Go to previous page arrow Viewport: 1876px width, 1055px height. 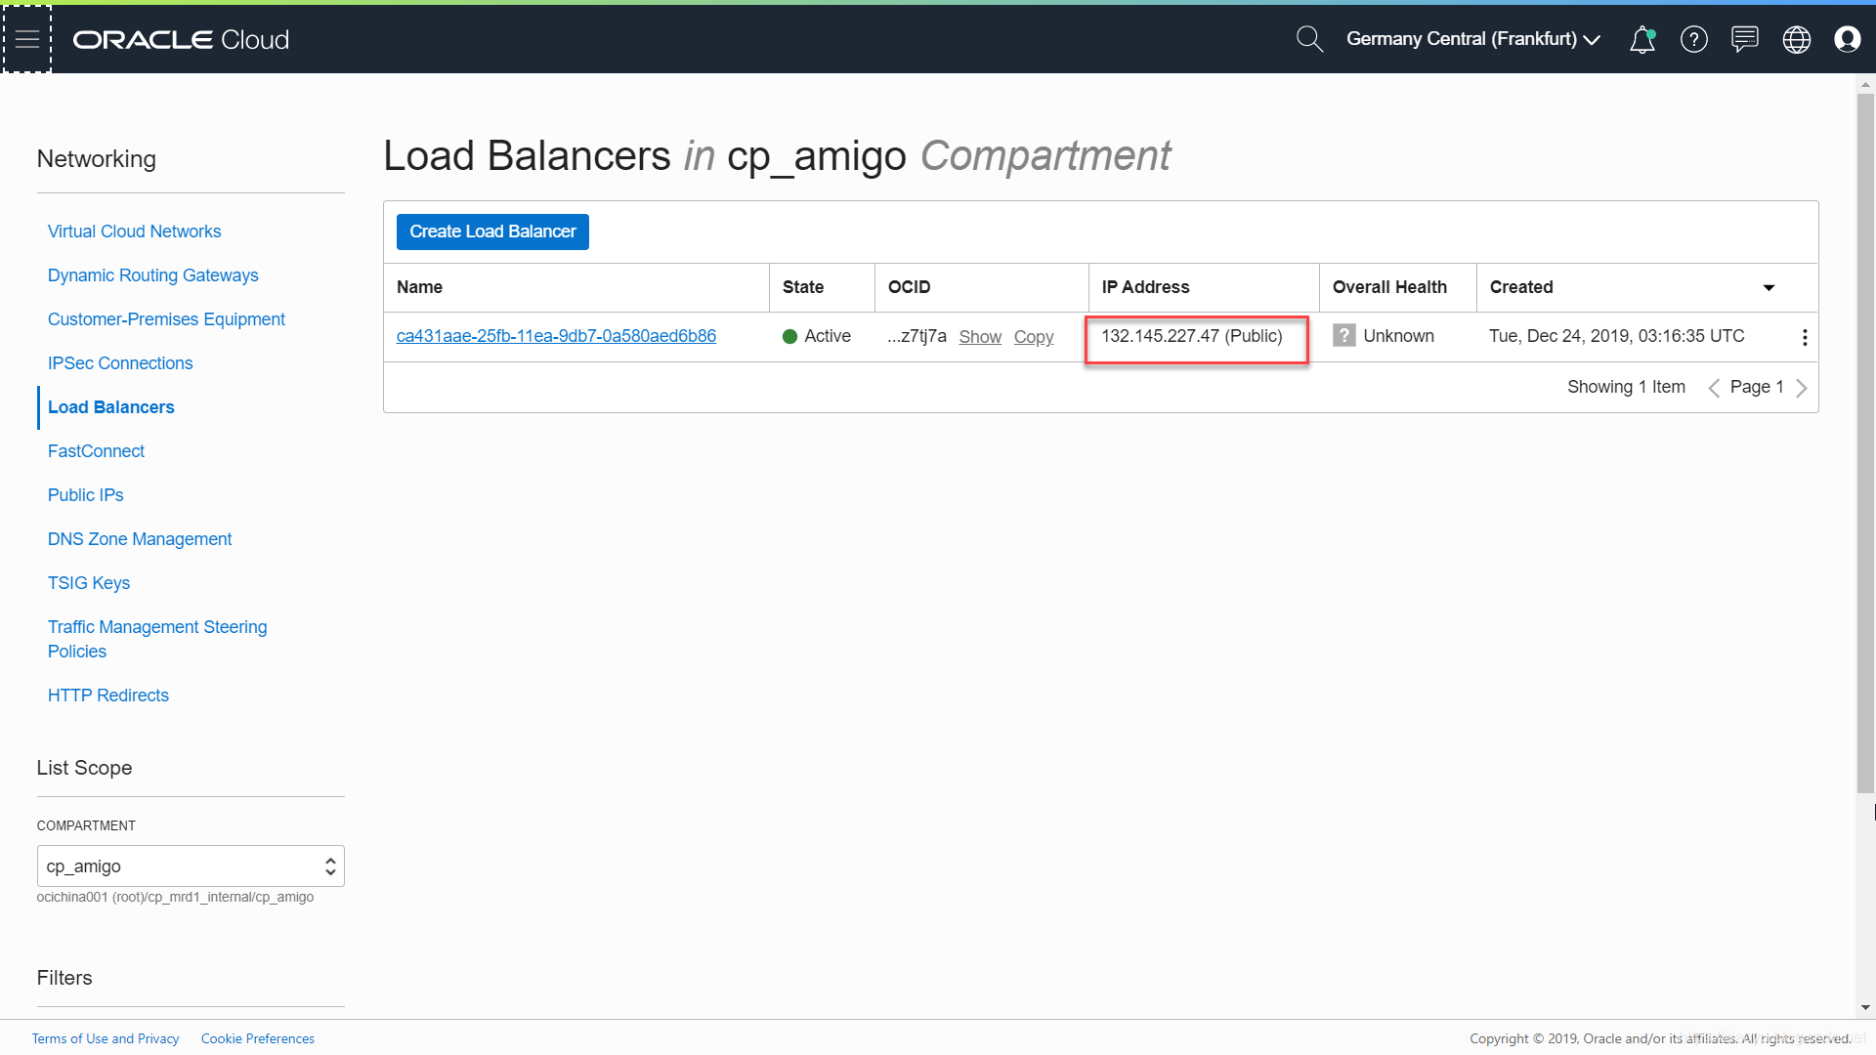(x=1714, y=388)
